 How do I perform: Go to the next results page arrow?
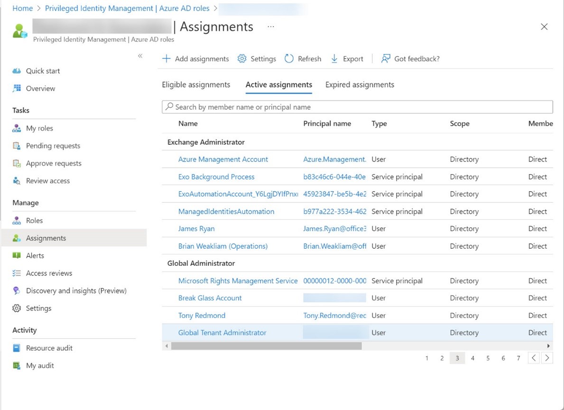click(x=547, y=358)
